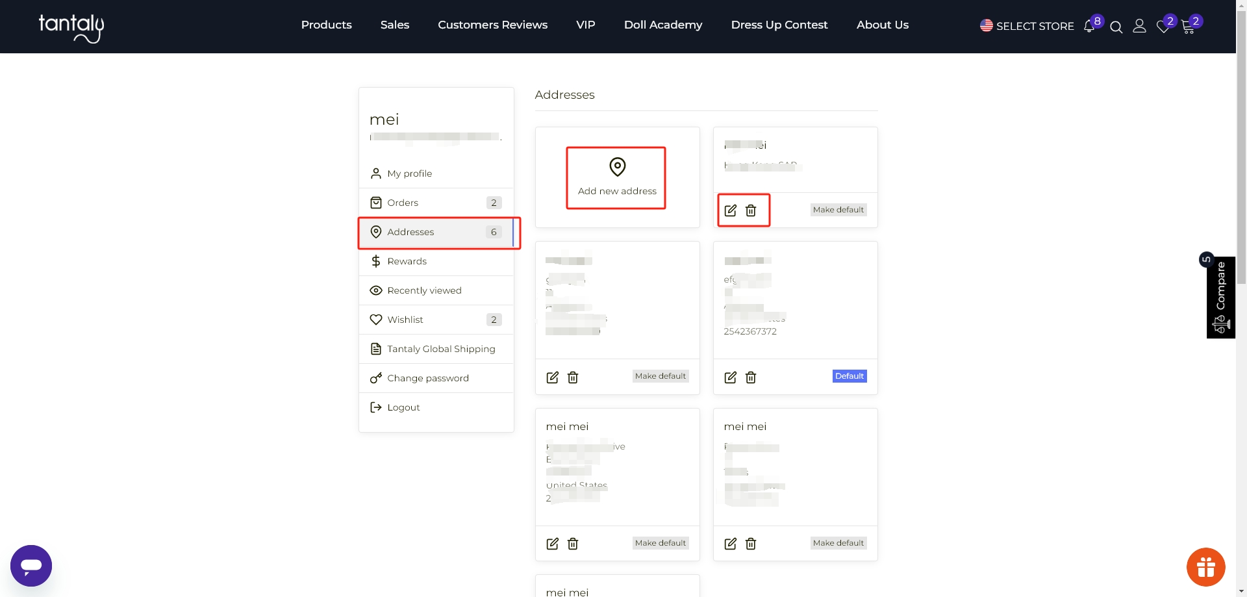Open Products in top navigation
The width and height of the screenshot is (1247, 597).
click(326, 25)
